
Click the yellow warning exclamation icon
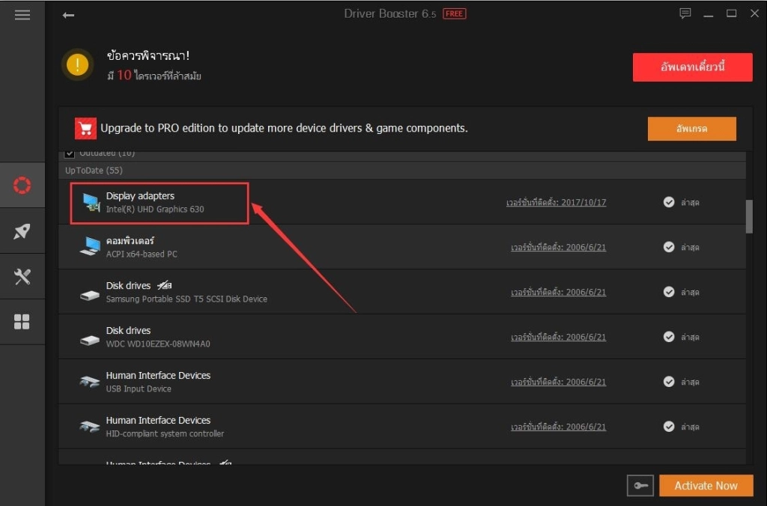click(77, 64)
